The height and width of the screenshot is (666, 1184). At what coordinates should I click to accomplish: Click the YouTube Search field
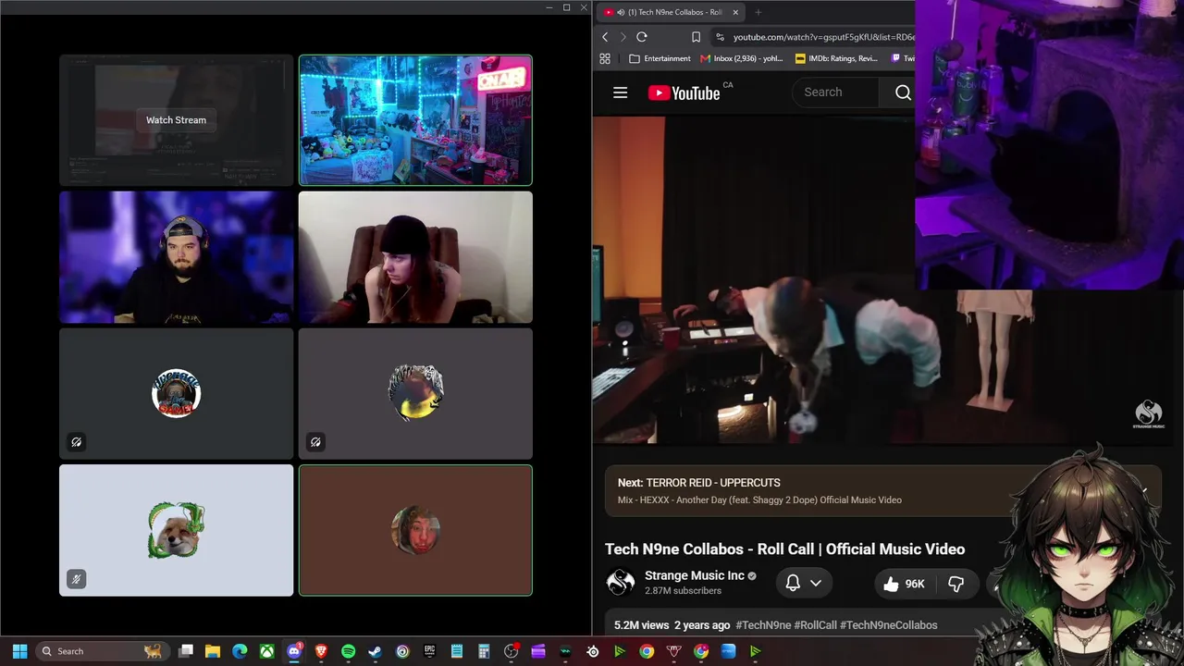tap(836, 92)
